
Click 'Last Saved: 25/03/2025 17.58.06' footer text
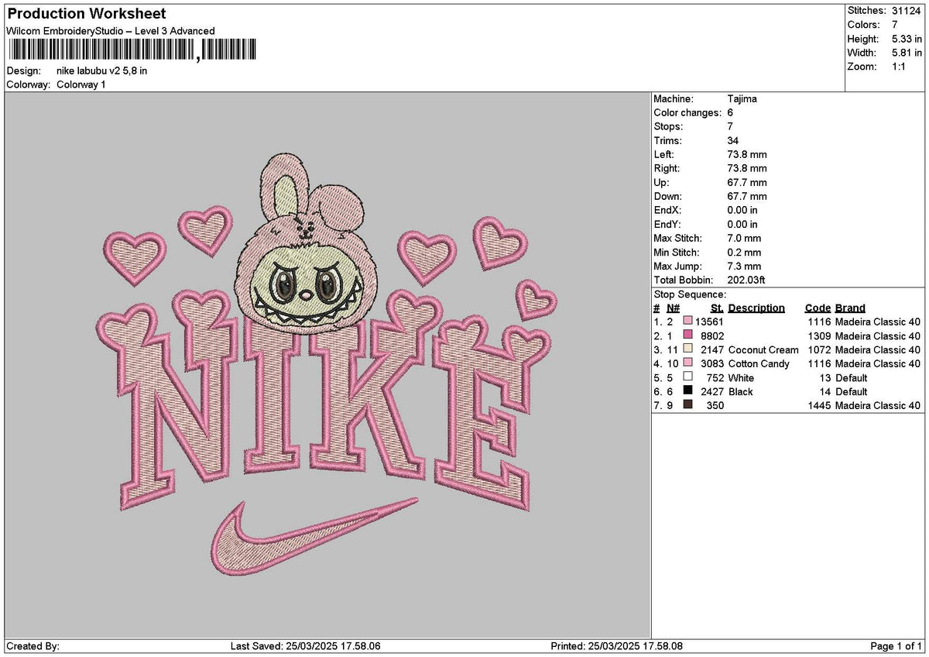pos(306,646)
